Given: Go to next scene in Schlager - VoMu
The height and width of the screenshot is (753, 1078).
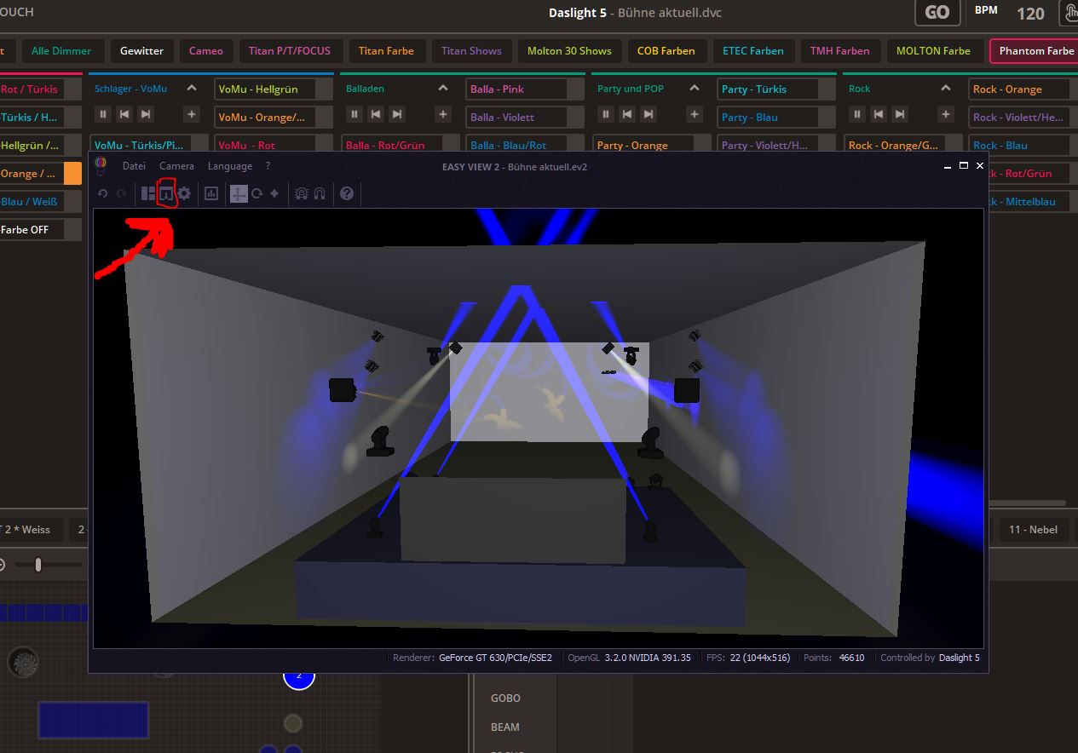Looking at the screenshot, I should [x=146, y=114].
